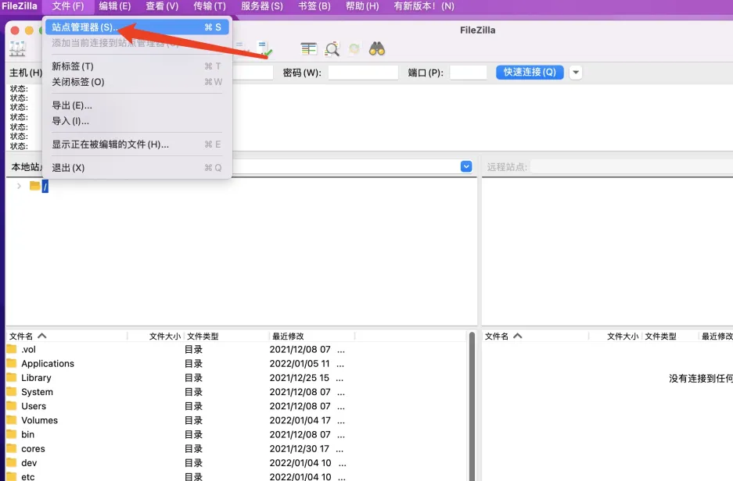Expand the root "/" tree node
The width and height of the screenshot is (733, 481).
pyautogui.click(x=19, y=186)
